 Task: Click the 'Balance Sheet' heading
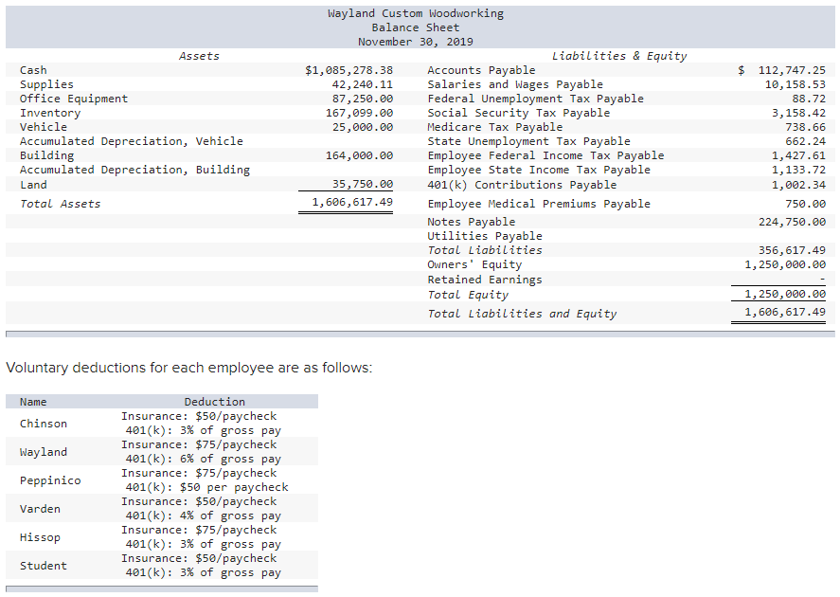pyautogui.click(x=416, y=27)
